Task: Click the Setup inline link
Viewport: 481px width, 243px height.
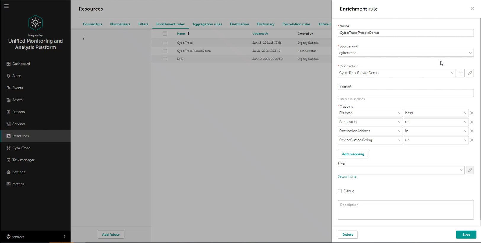Action: click(347, 177)
